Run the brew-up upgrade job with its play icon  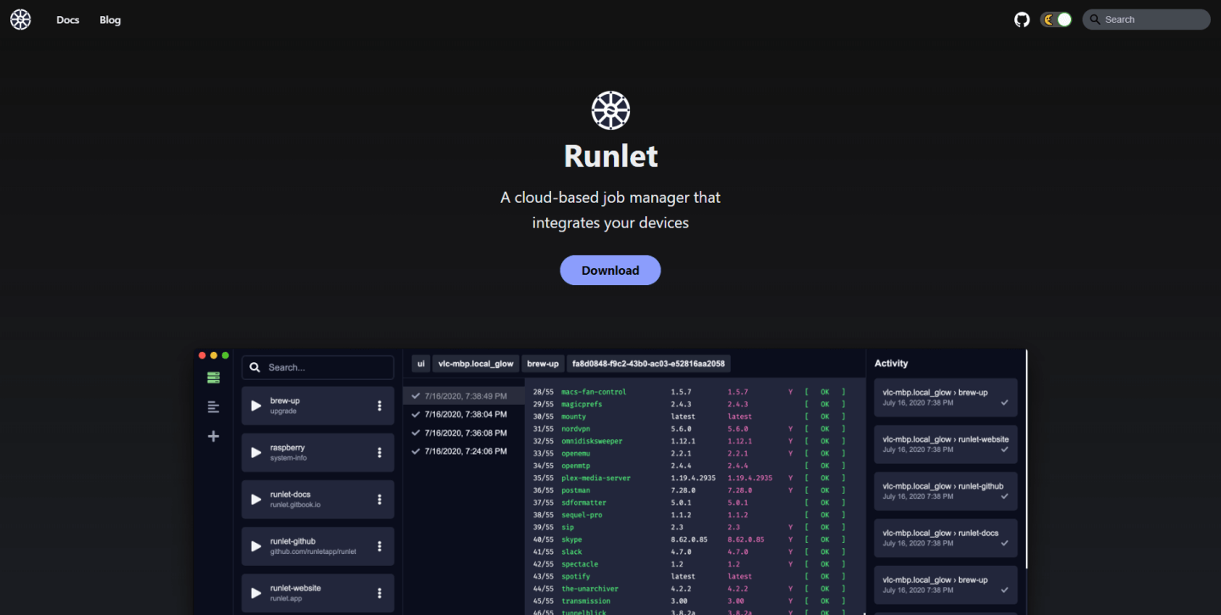[256, 405]
